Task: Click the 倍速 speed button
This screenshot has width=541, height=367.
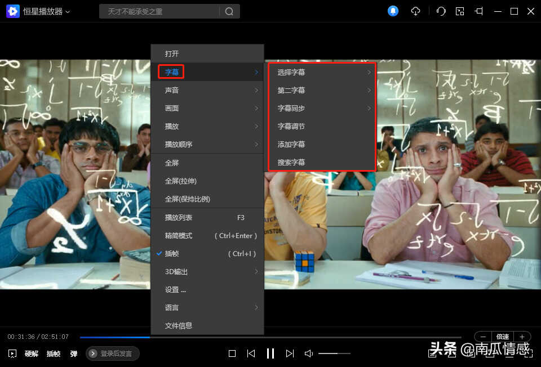Action: coord(502,337)
